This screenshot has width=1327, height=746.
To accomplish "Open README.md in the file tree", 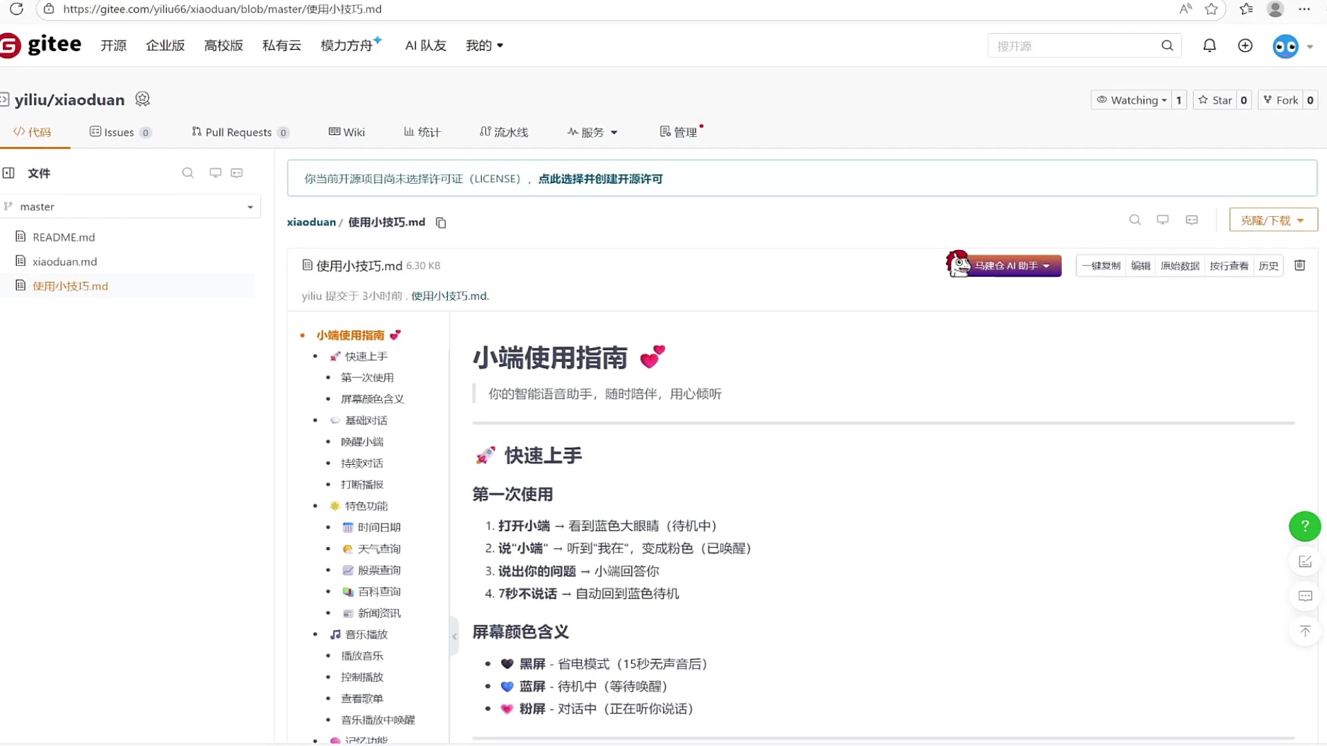I will pos(64,237).
